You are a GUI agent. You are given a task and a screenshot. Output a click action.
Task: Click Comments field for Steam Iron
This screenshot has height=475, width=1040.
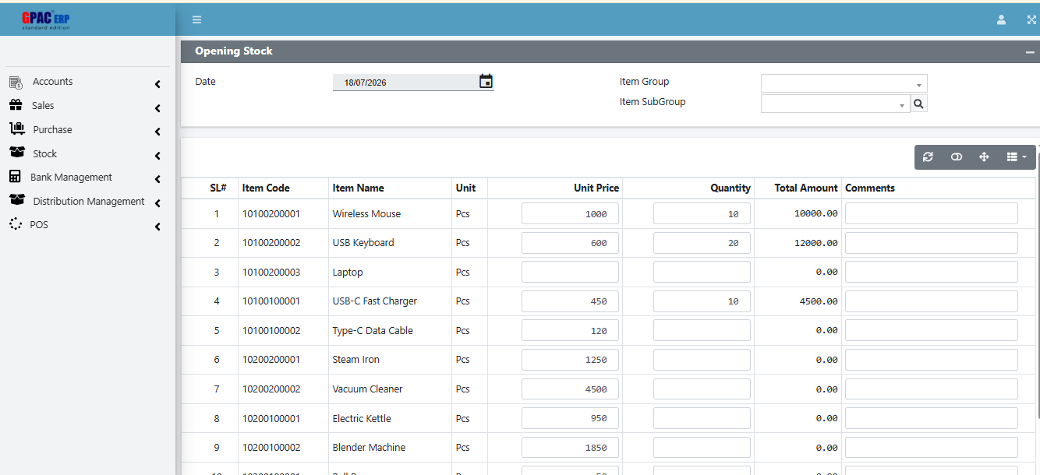932,360
